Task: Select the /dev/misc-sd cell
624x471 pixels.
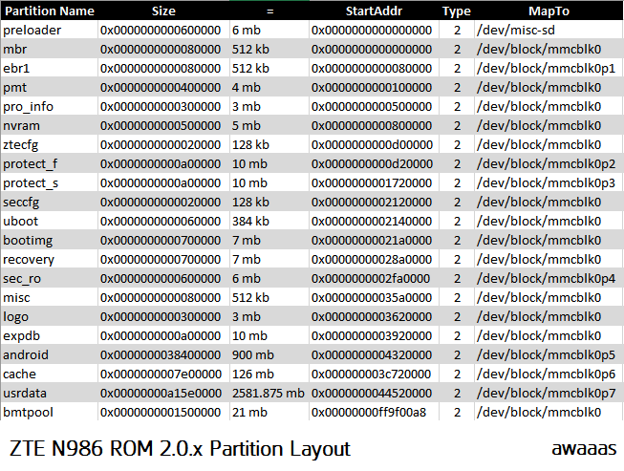Action: [517, 31]
